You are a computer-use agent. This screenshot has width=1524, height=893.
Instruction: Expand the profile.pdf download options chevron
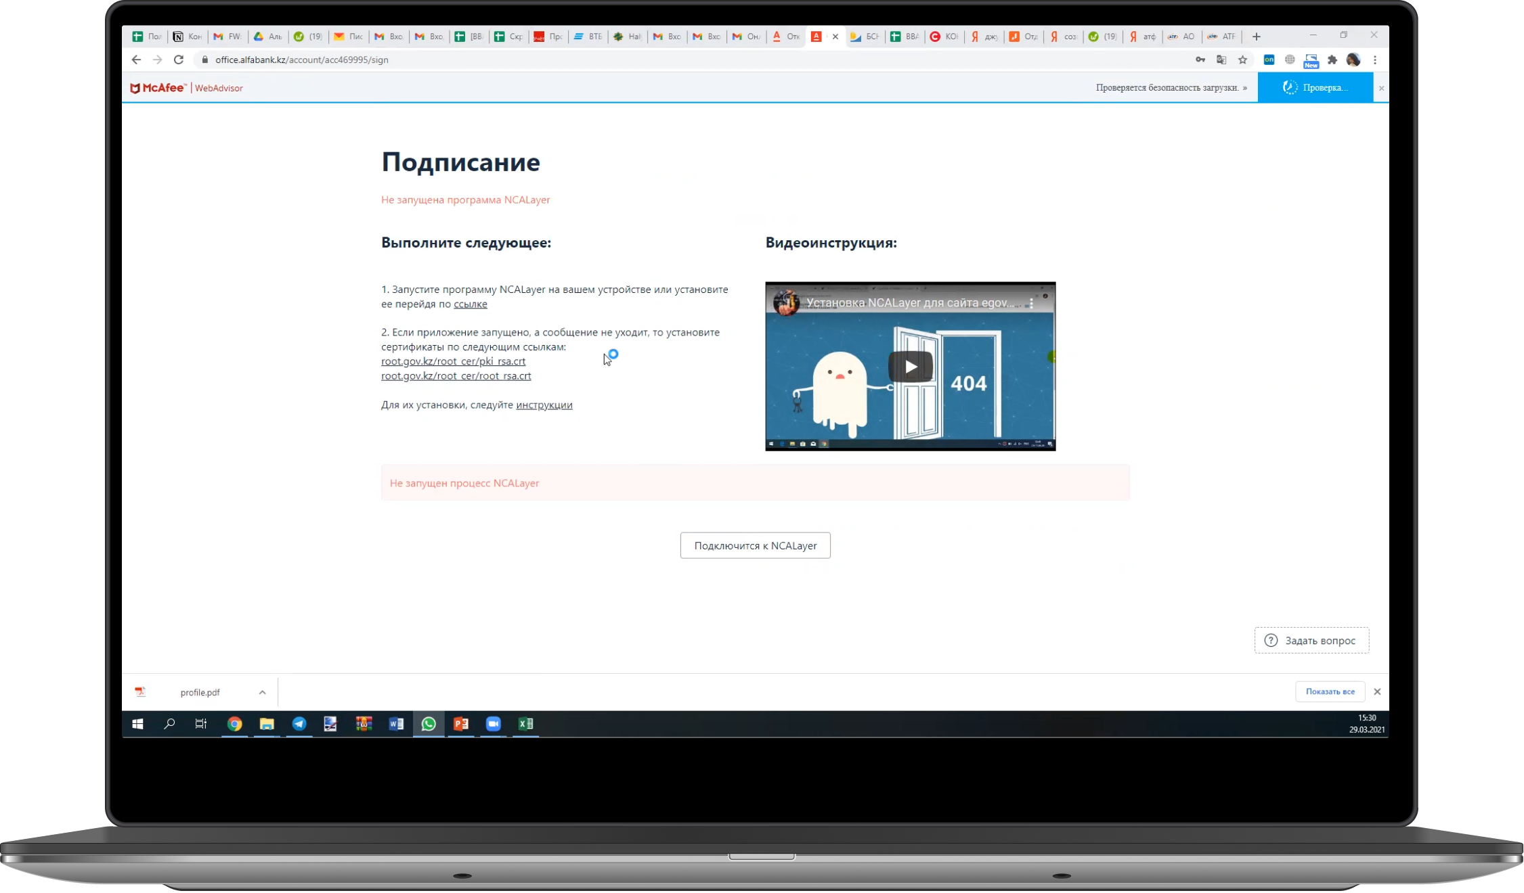point(263,692)
